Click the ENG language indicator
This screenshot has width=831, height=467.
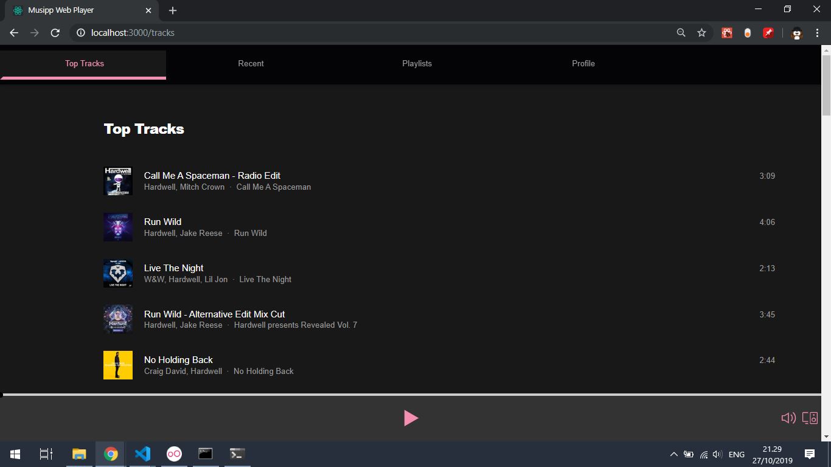(x=736, y=454)
